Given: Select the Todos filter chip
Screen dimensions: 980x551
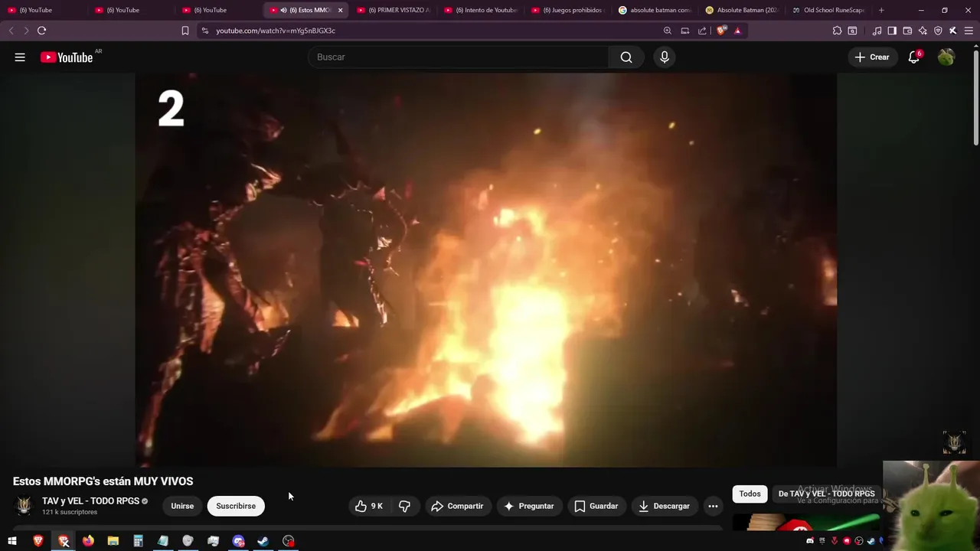Looking at the screenshot, I should coord(750,494).
